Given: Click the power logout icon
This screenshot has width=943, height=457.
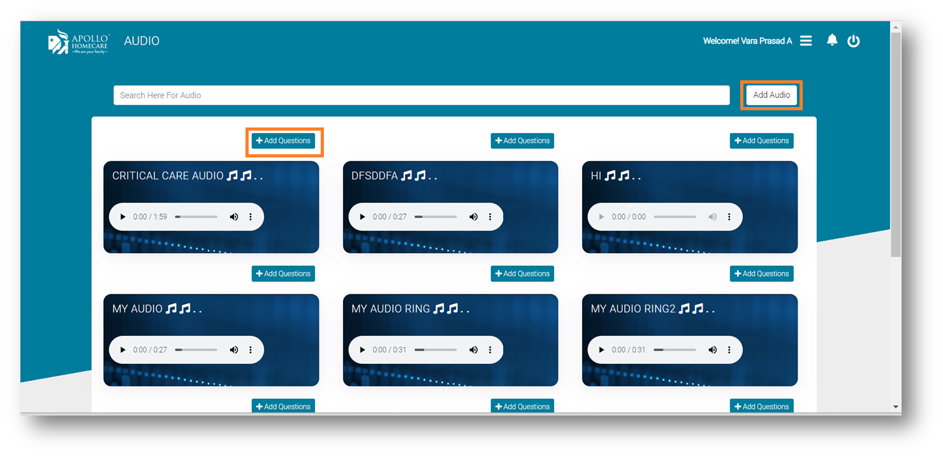Looking at the screenshot, I should pos(853,41).
